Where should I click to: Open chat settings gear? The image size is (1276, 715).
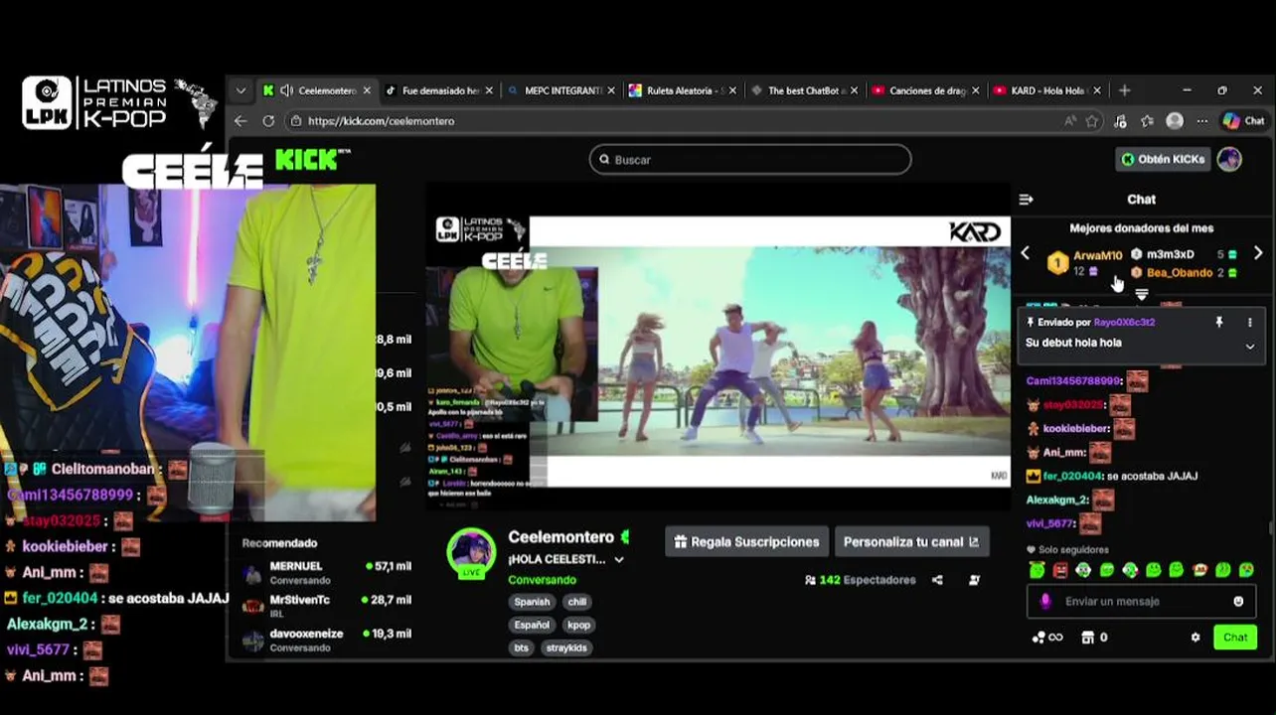click(1196, 638)
